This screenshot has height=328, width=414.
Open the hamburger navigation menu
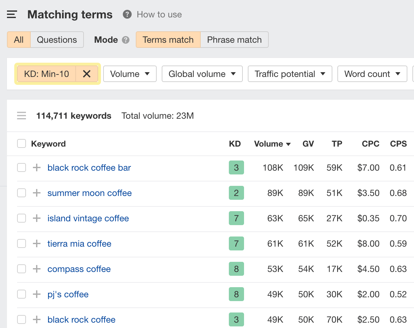point(12,14)
